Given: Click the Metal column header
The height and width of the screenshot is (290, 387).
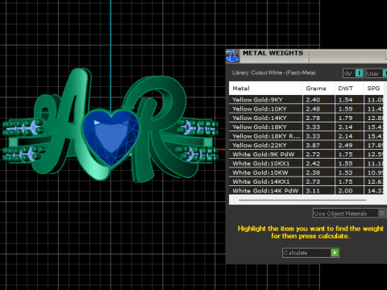Looking at the screenshot, I should click(265, 89).
